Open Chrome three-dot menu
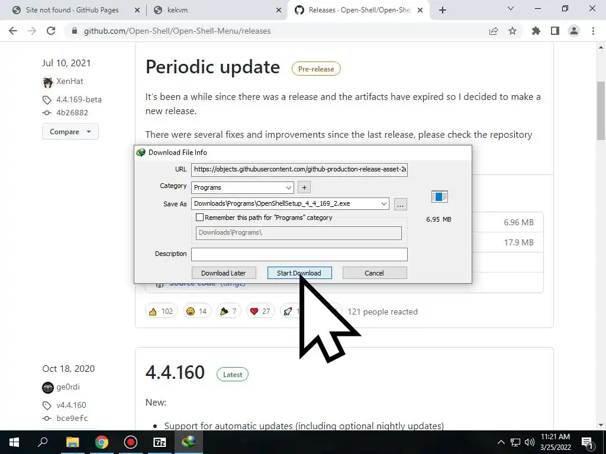 (593, 31)
